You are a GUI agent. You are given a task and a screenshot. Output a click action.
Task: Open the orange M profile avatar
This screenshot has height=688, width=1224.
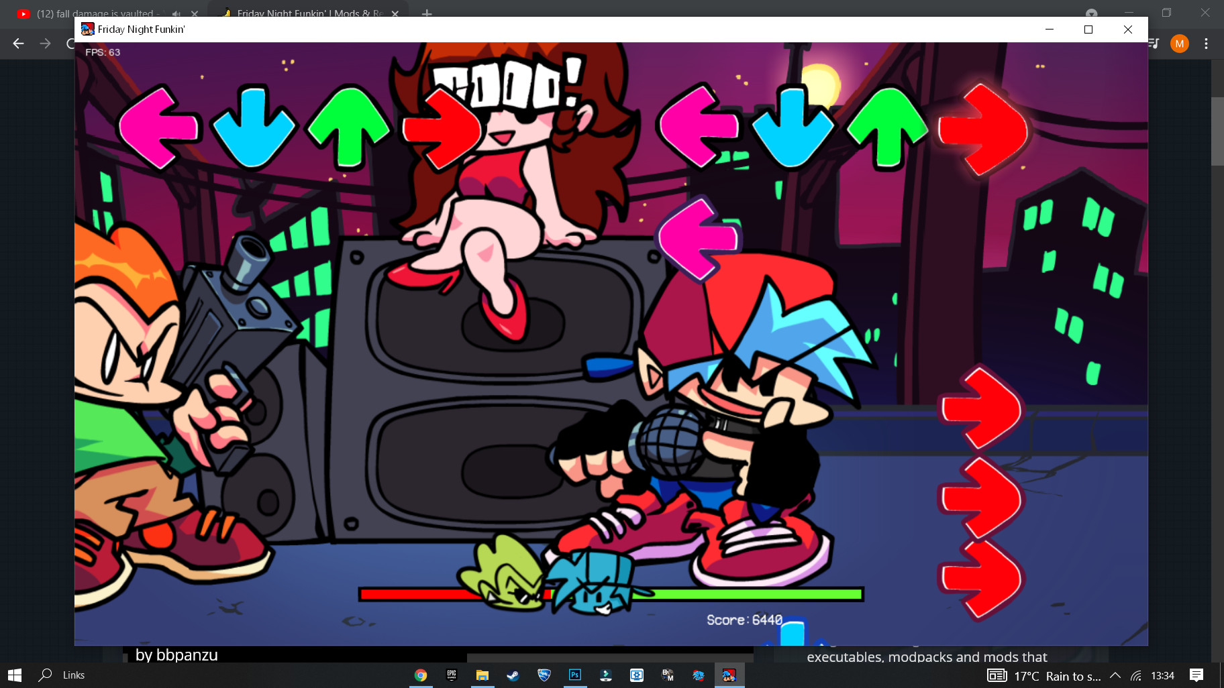[1179, 44]
